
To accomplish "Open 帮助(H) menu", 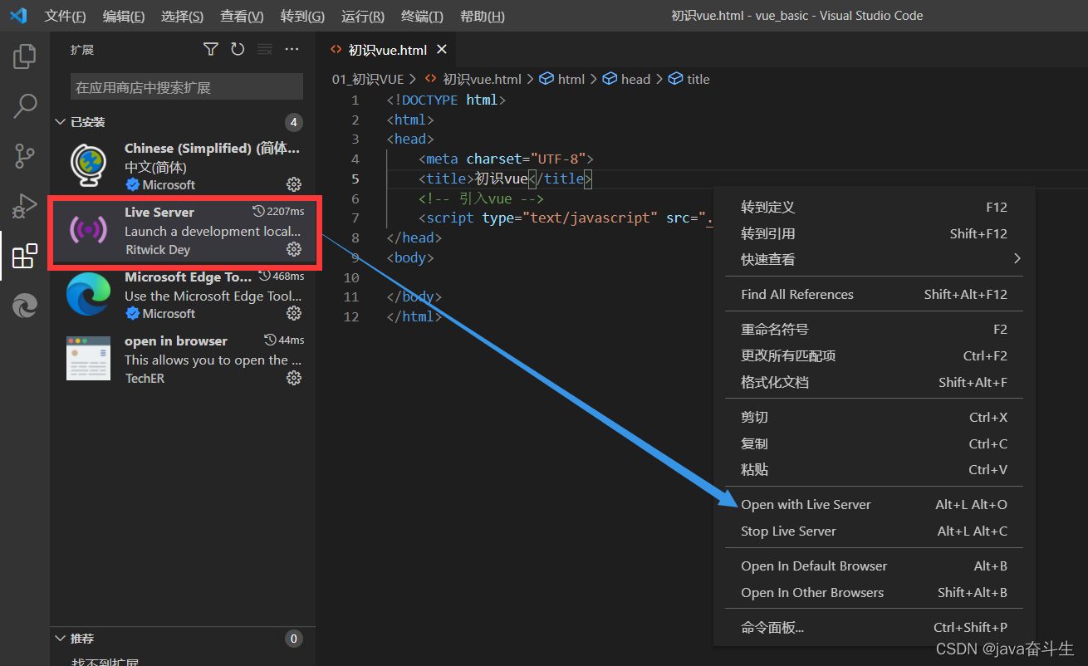I will point(482,16).
